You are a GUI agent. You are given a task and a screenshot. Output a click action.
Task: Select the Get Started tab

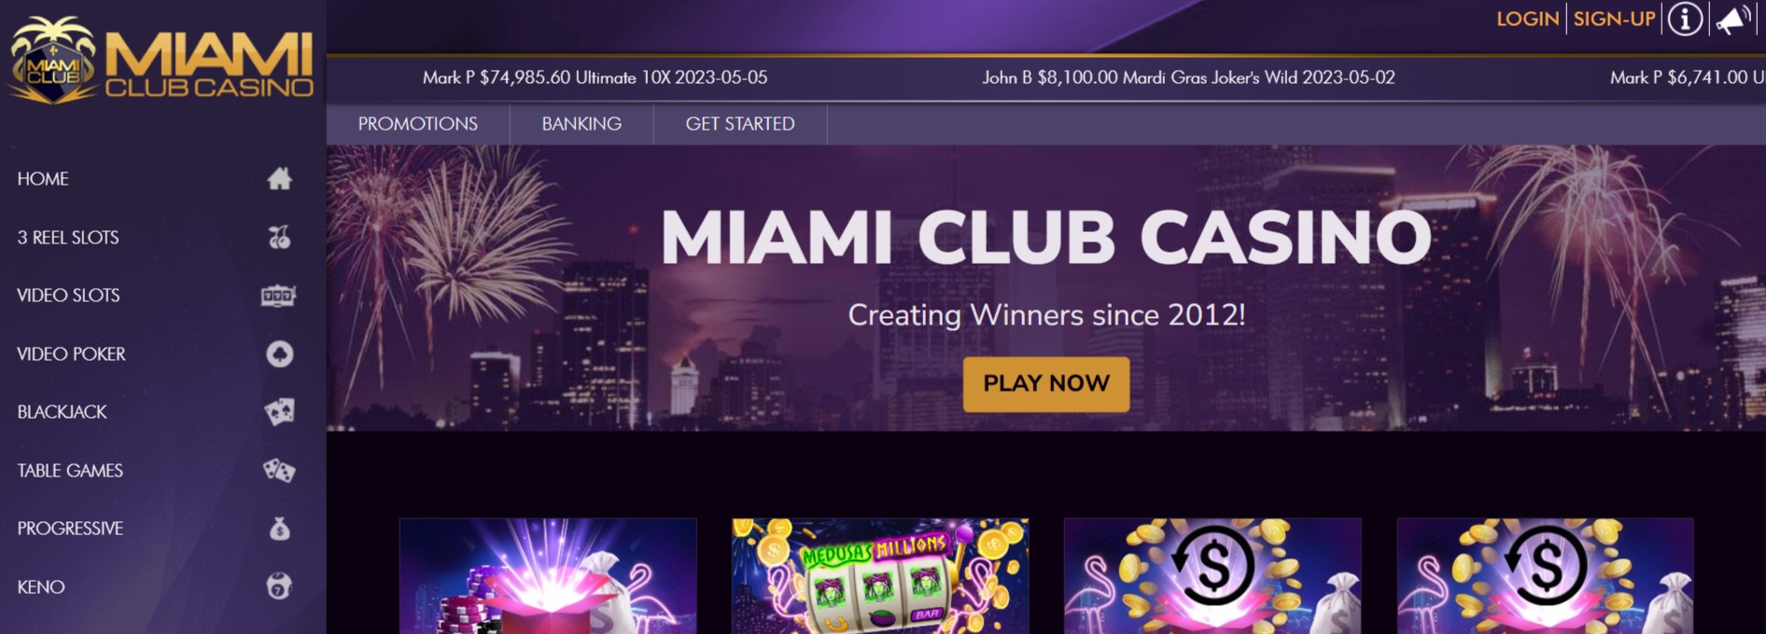pos(740,124)
